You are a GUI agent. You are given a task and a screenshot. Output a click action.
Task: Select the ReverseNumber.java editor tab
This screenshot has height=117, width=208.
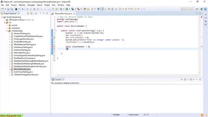click(63, 14)
